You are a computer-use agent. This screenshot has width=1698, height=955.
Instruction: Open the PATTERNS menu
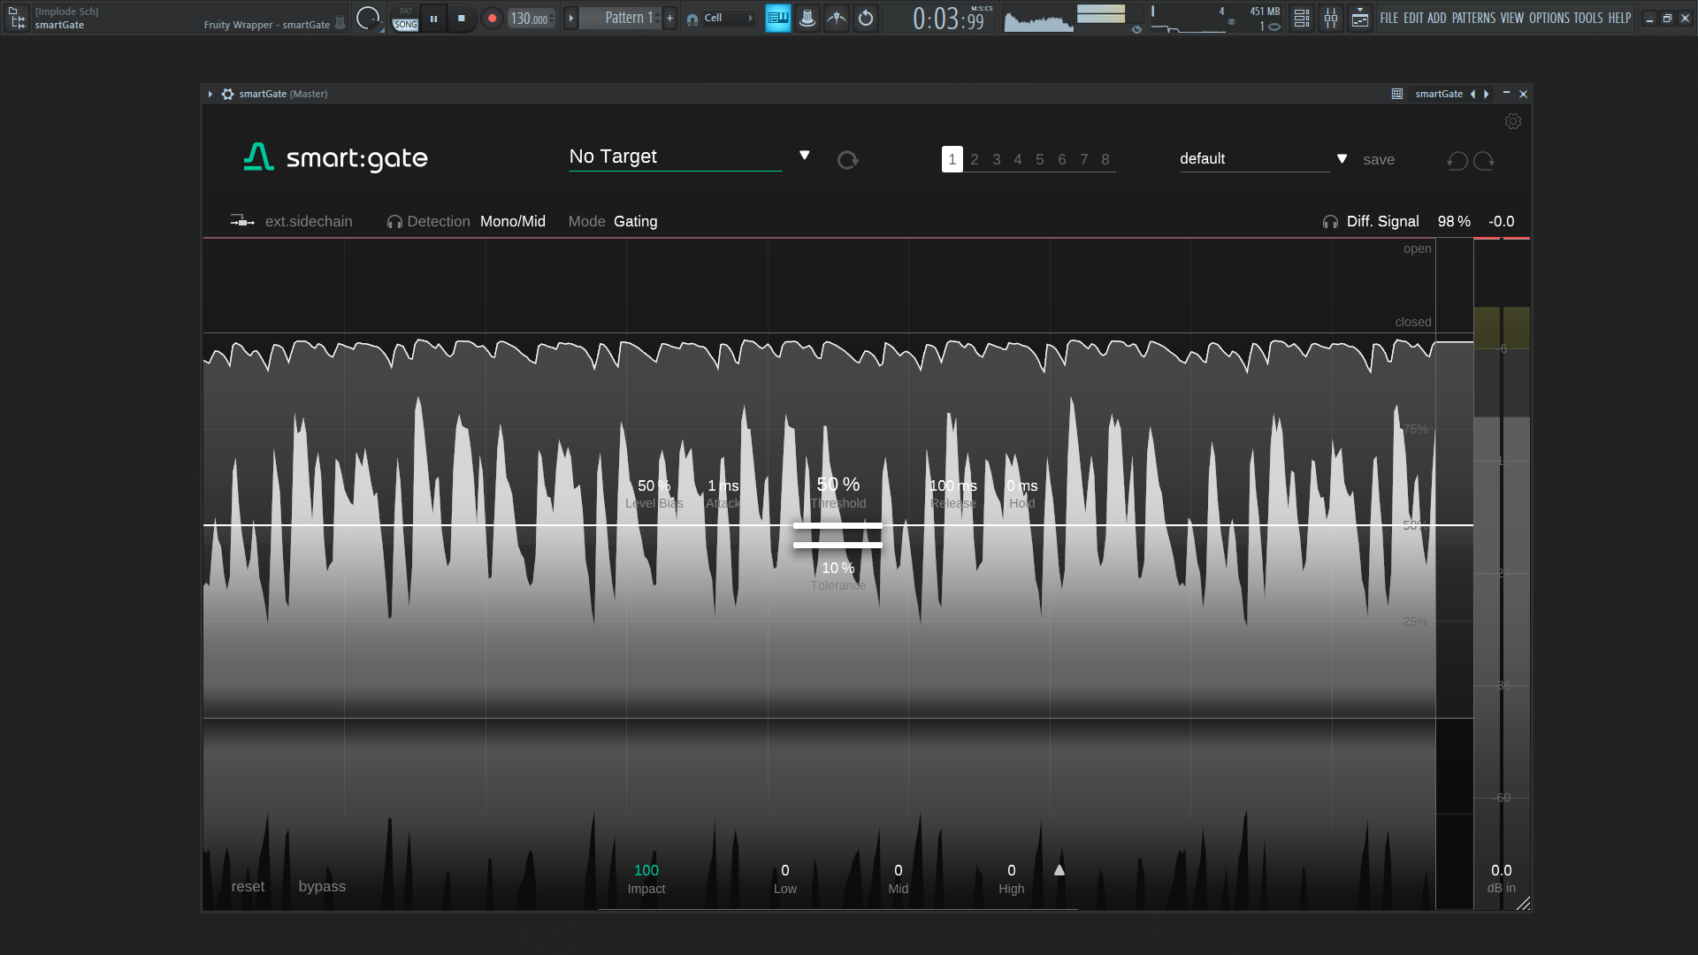[x=1473, y=18]
